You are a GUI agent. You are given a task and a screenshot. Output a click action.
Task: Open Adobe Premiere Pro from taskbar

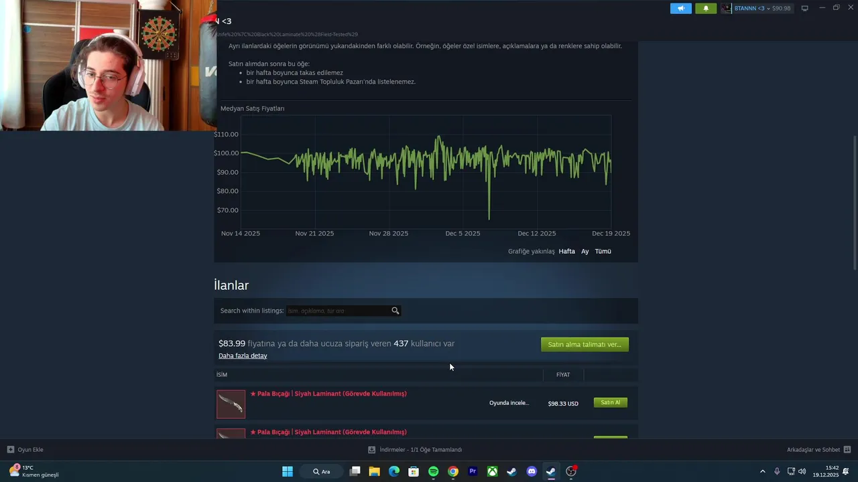pos(473,471)
